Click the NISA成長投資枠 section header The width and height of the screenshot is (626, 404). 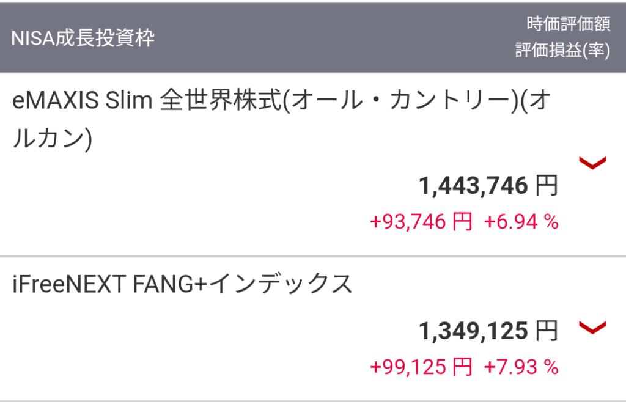83,38
